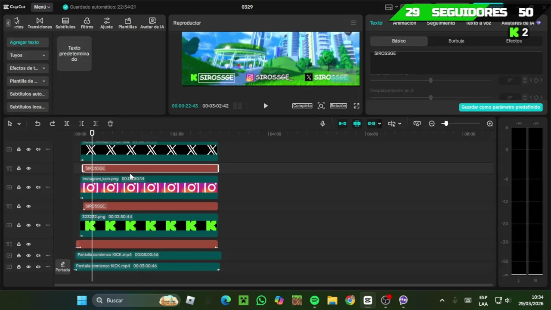Open CapCut from the taskbar
Image resolution: width=551 pixels, height=310 pixels.
[368, 300]
